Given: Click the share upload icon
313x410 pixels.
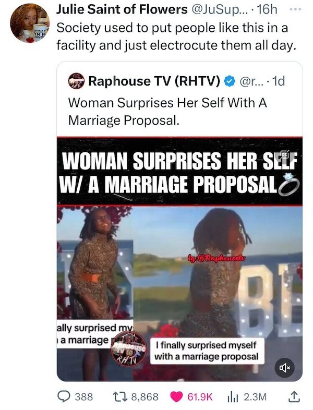Looking at the screenshot, I should pos(293,396).
